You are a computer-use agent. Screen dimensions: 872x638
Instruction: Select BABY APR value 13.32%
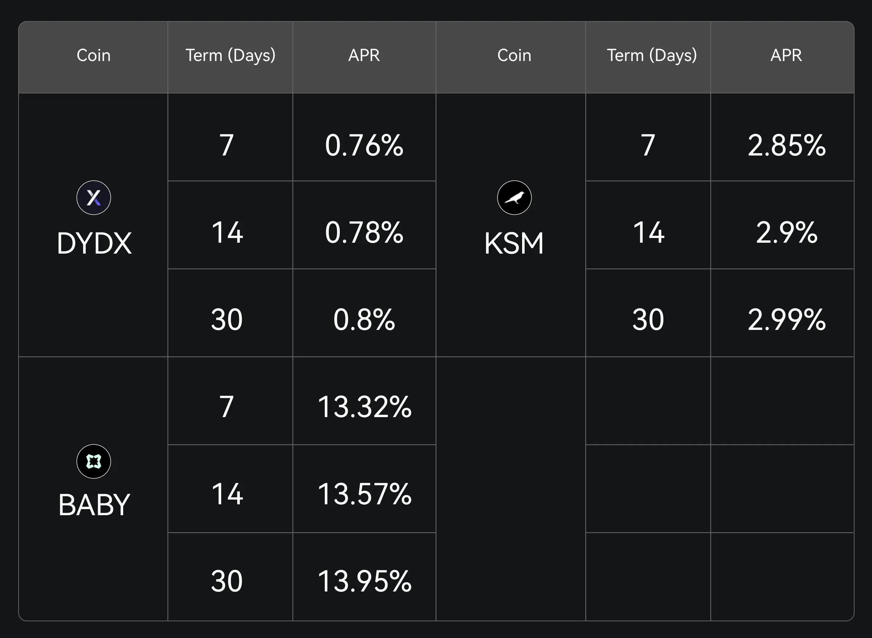[x=364, y=407]
